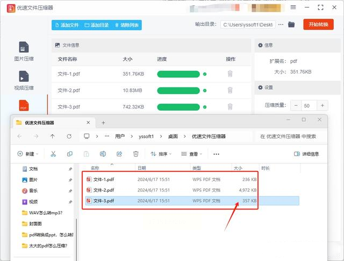Click the Paste icon in Explorer toolbar
The height and width of the screenshot is (261, 344).
pos(86,154)
